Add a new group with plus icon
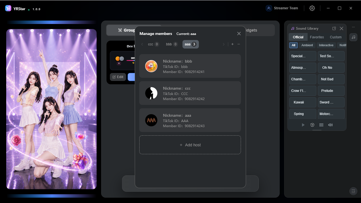This screenshot has height=203, width=361. (232, 44)
